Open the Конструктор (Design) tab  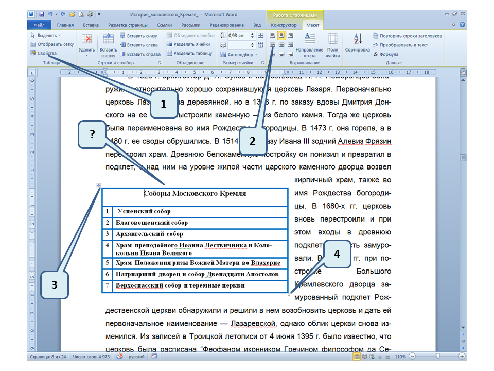pos(284,25)
